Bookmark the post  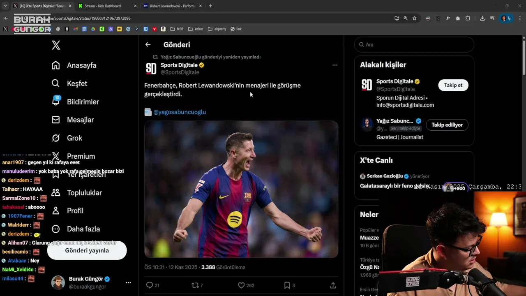coord(287,285)
